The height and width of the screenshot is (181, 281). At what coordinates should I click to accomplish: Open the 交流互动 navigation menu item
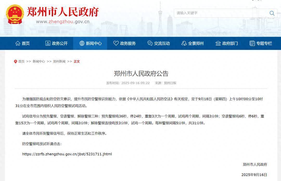point(159,43)
